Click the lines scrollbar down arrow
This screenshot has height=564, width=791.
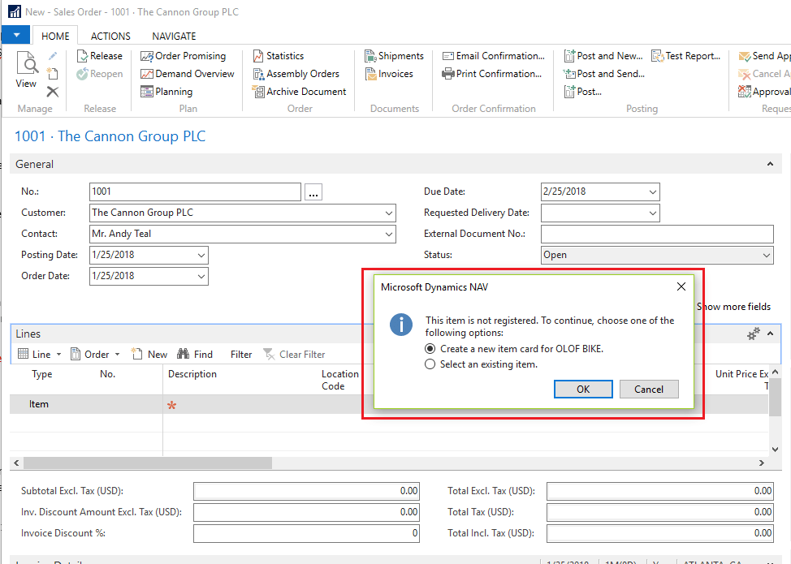tap(776, 450)
